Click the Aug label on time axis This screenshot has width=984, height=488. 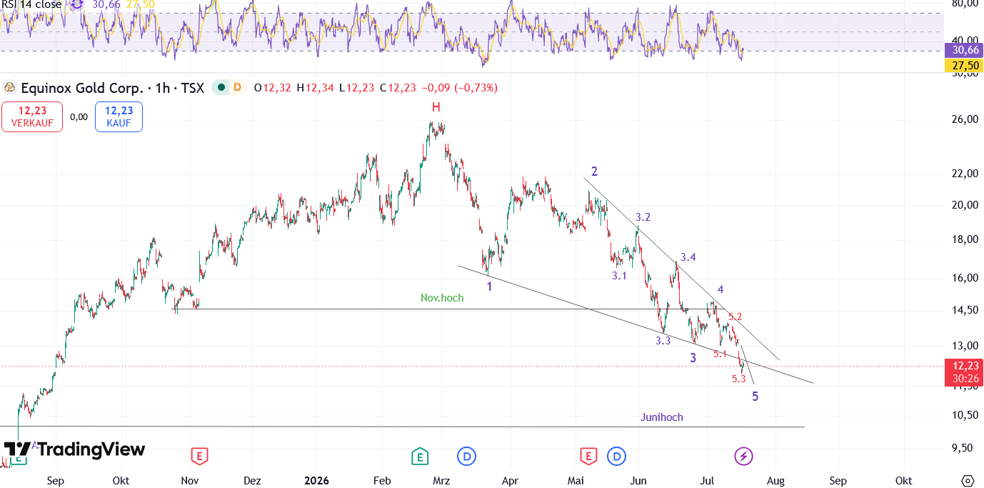point(776,481)
